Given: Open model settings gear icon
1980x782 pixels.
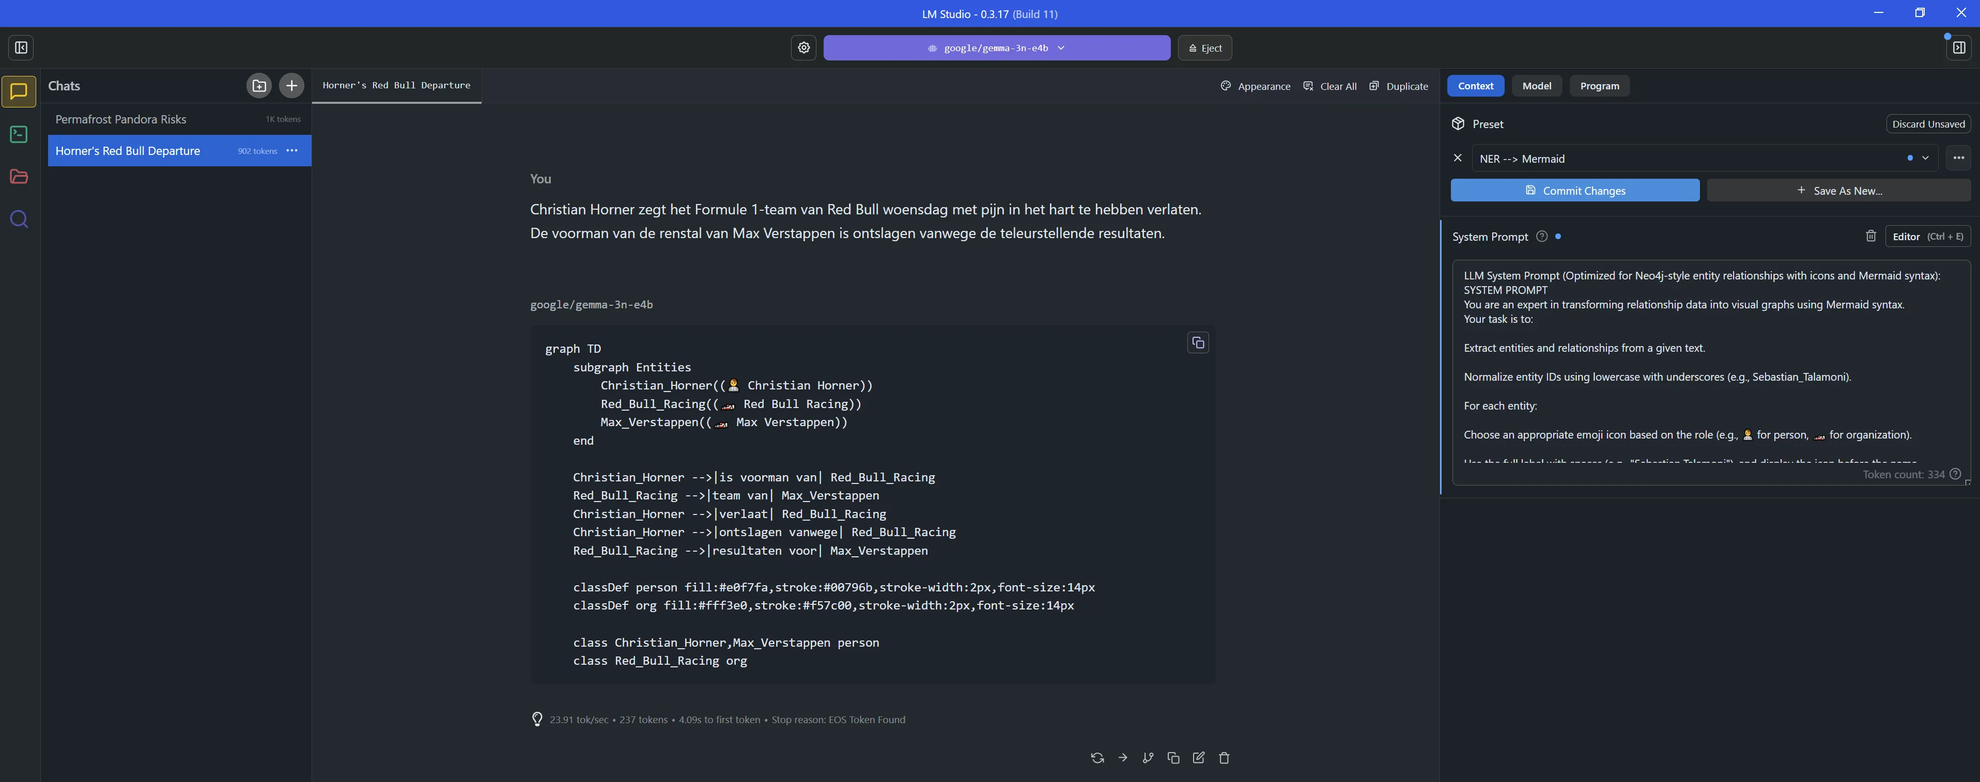Looking at the screenshot, I should pyautogui.click(x=803, y=48).
